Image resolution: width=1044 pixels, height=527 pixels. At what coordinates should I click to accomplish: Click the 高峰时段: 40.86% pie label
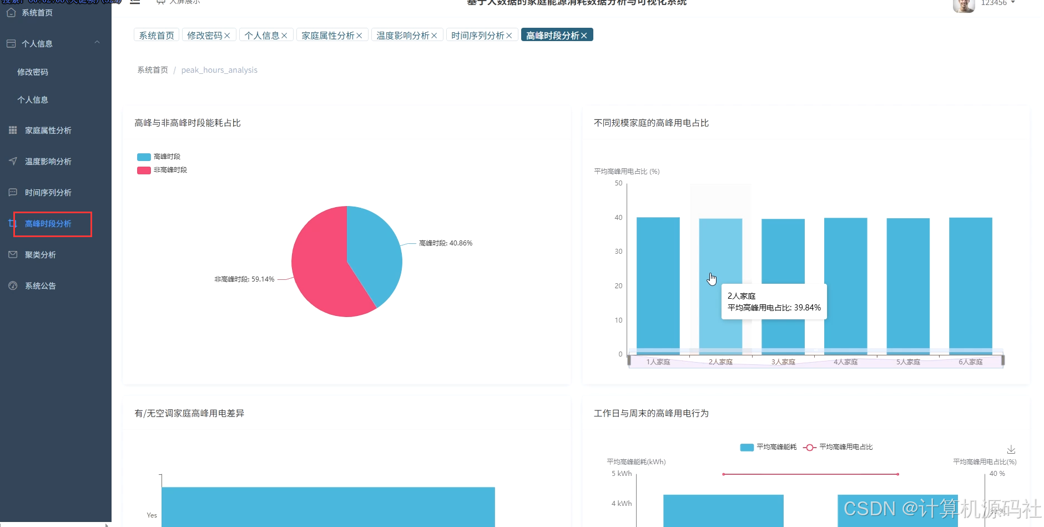tap(446, 243)
